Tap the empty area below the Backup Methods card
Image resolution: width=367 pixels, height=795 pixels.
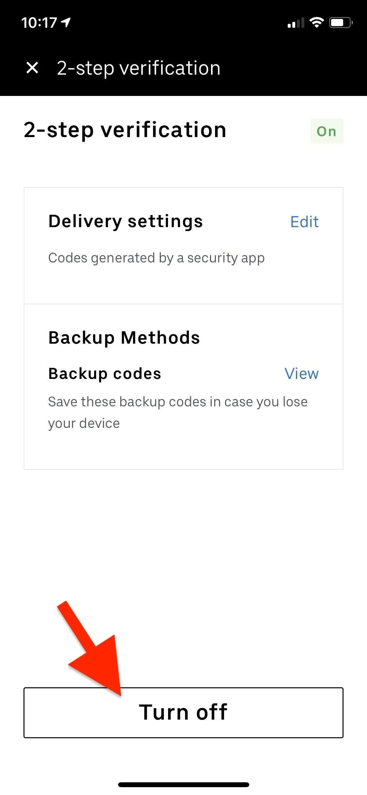183,535
